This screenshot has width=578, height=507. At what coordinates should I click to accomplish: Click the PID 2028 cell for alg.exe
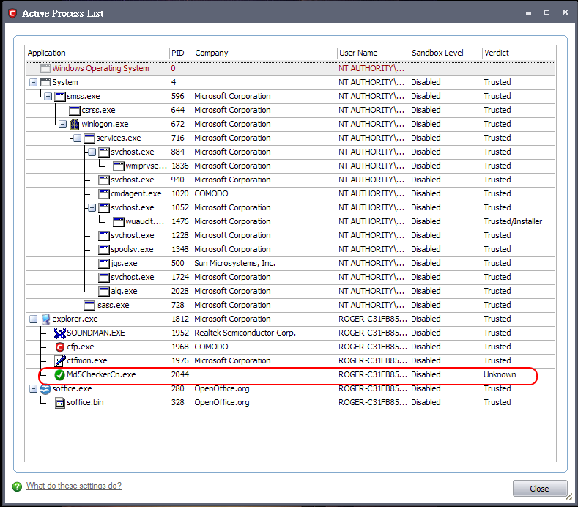point(180,292)
